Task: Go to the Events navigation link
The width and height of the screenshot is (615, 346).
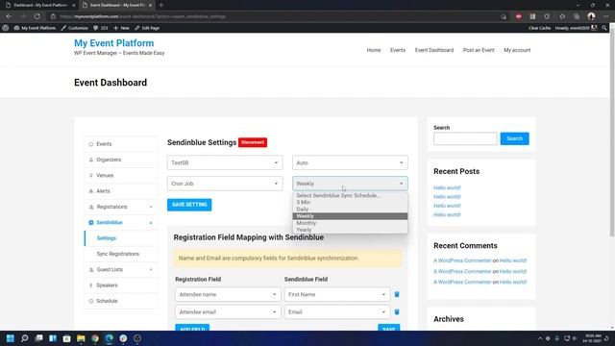Action: [398, 50]
